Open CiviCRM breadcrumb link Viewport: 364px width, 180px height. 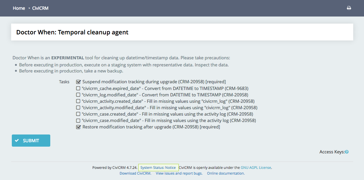pos(40,8)
